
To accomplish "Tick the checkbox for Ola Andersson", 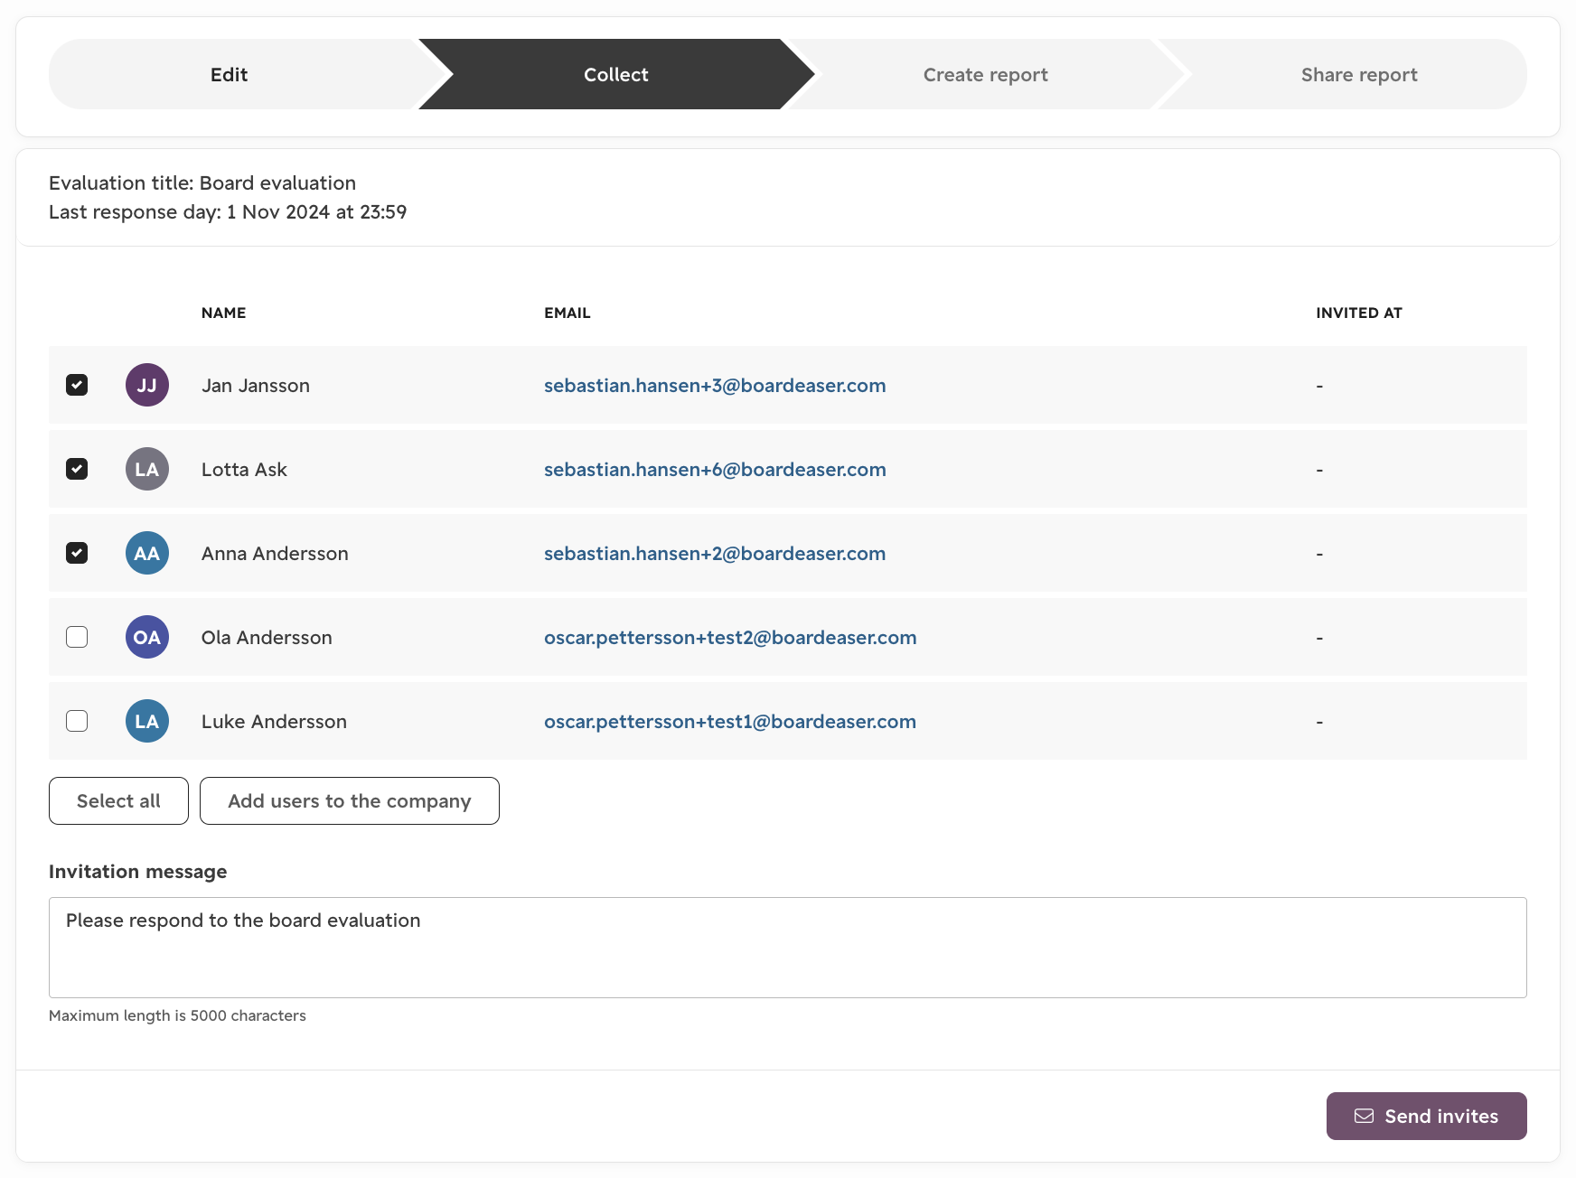I will tap(77, 637).
